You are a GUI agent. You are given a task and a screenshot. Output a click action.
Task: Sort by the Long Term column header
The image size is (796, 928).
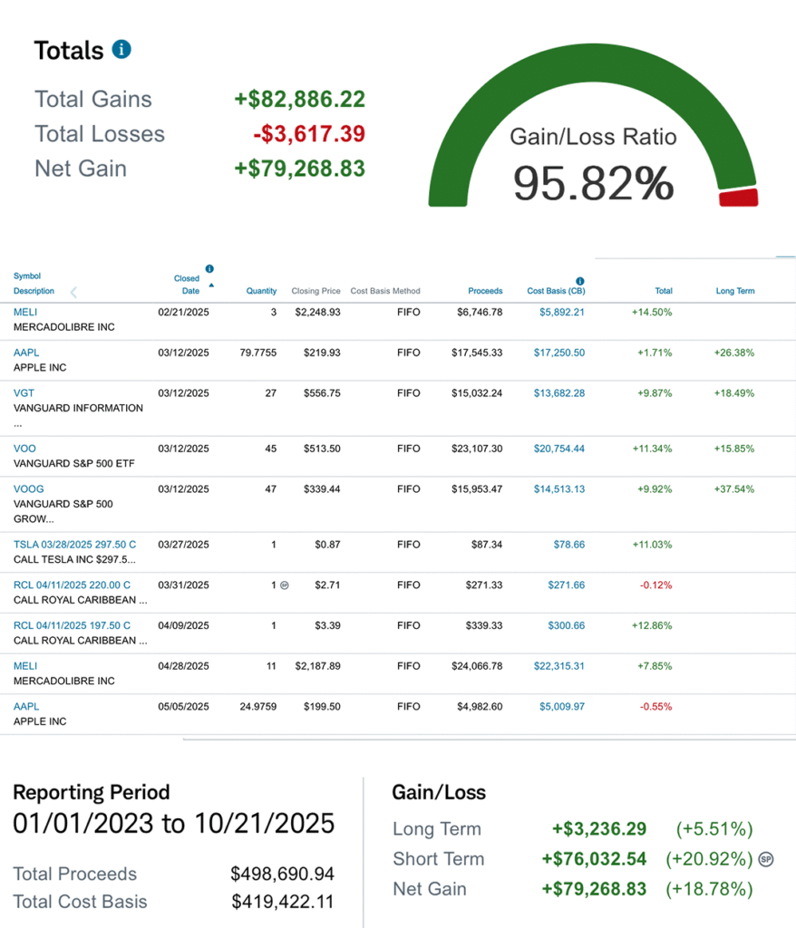click(x=734, y=291)
